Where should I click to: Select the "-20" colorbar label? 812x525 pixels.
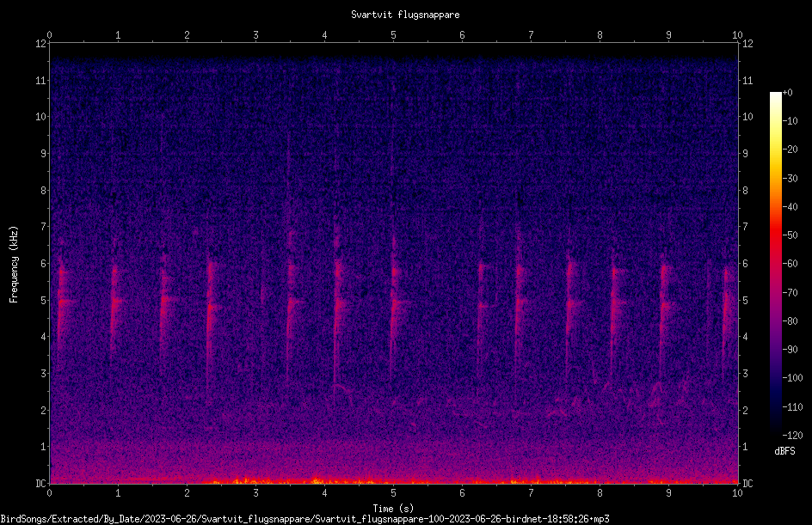tap(790, 150)
